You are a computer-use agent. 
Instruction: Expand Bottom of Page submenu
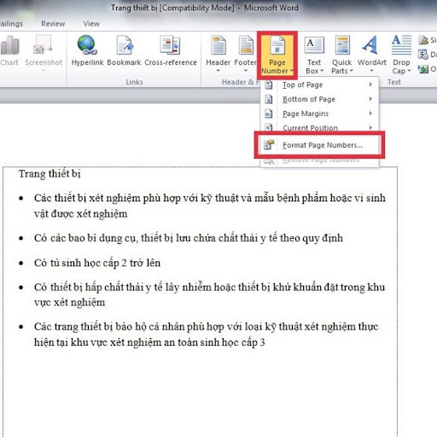point(319,99)
